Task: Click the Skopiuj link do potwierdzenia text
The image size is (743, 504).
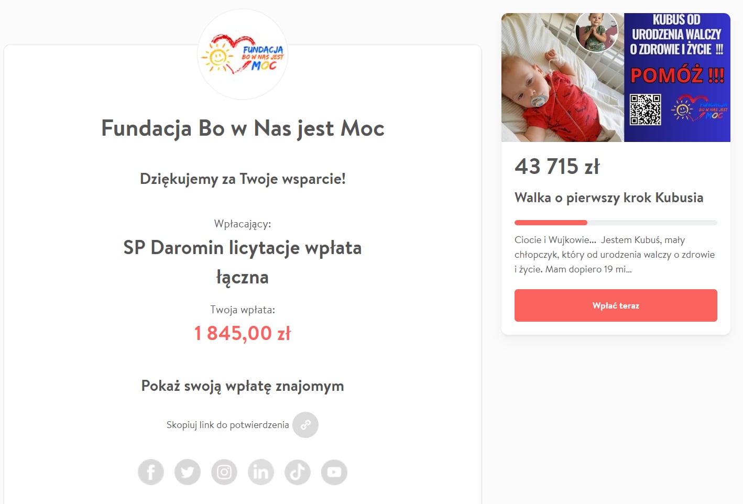Action: [x=227, y=425]
